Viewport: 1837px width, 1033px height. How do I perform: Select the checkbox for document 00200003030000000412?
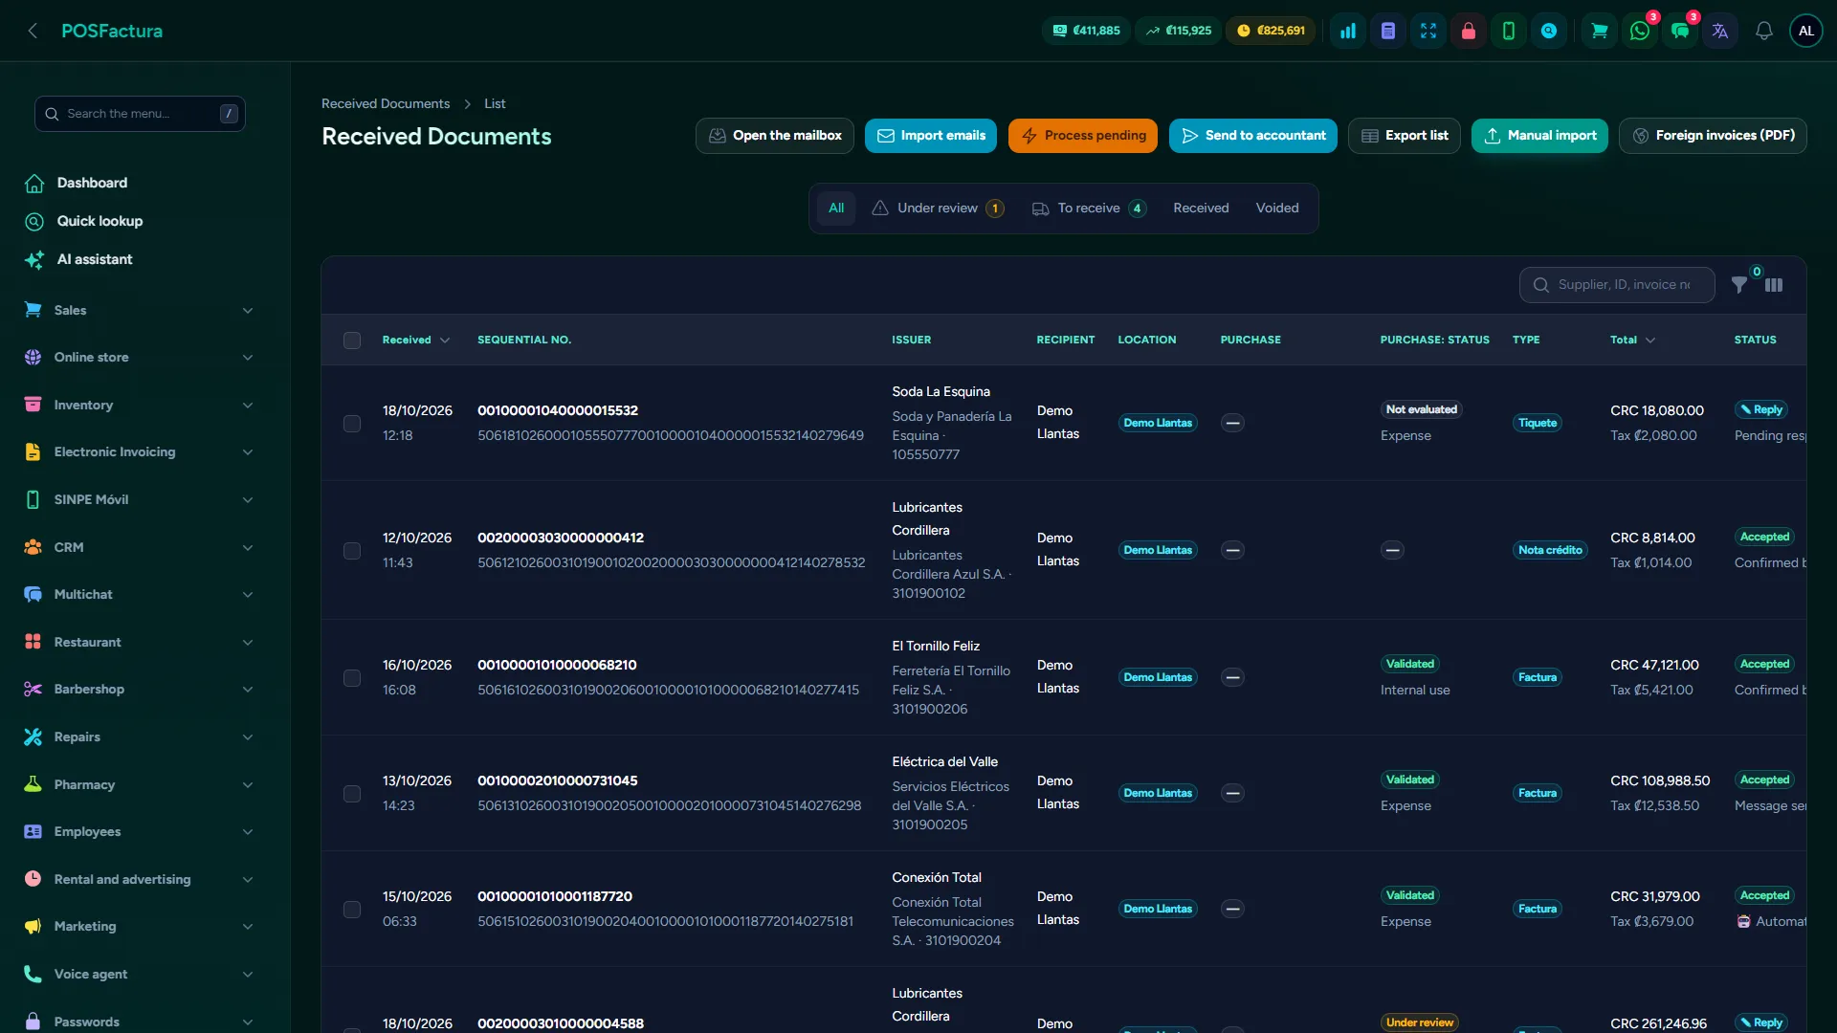click(x=352, y=550)
